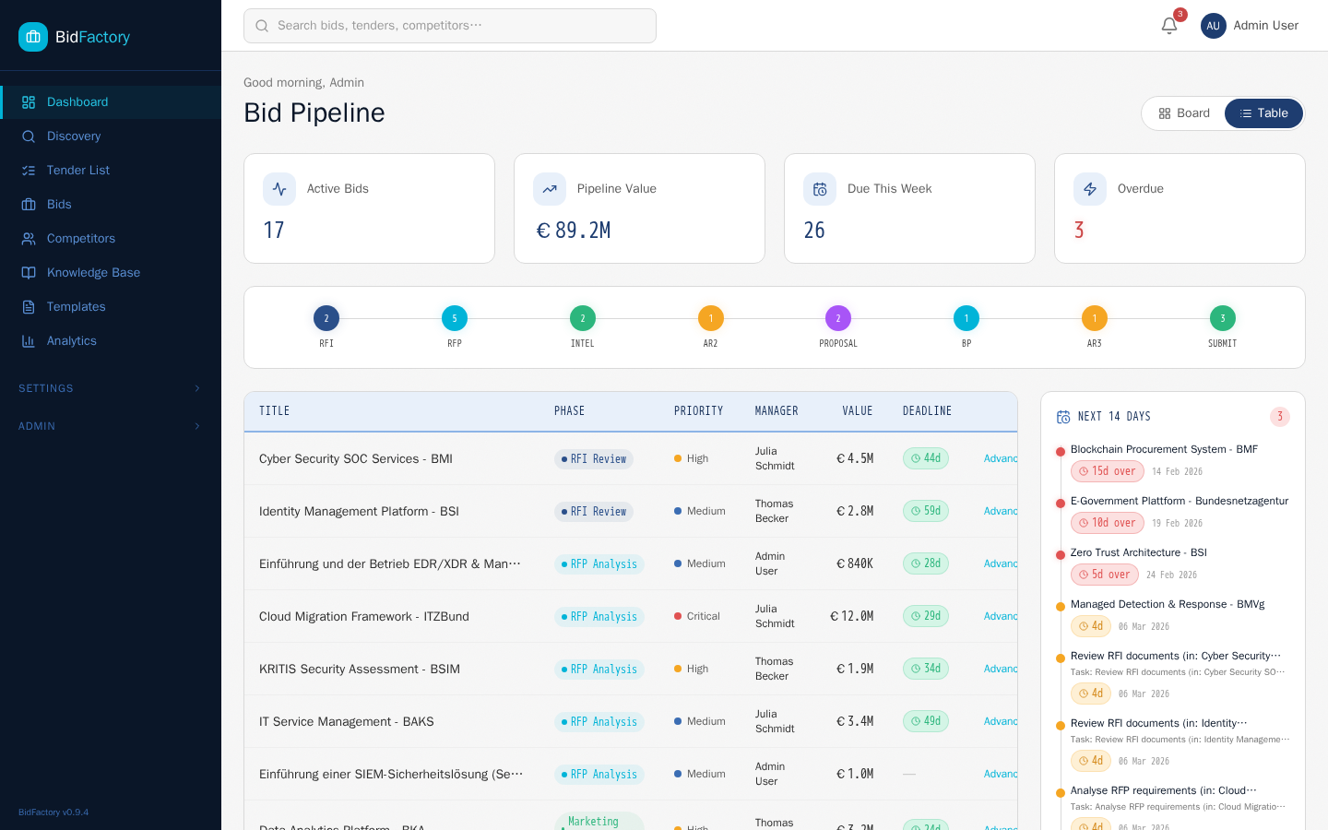Click the Overdue card
Image resolution: width=1328 pixels, height=830 pixels.
1180,208
